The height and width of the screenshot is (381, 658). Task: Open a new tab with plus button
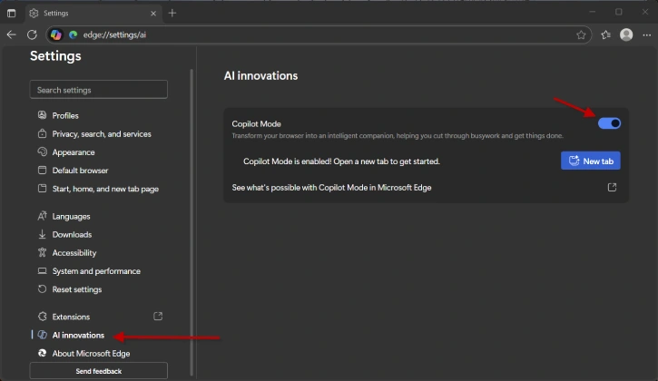[x=172, y=13]
